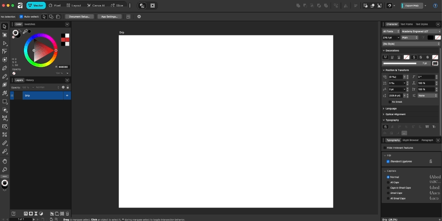The height and width of the screenshot is (221, 442).
Task: Check the No break checkbox
Action: tap(390, 102)
